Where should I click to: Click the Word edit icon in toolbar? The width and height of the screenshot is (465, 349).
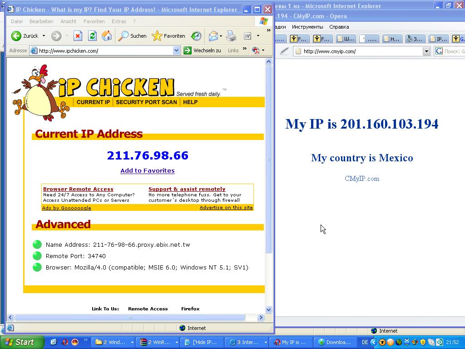tap(247, 36)
